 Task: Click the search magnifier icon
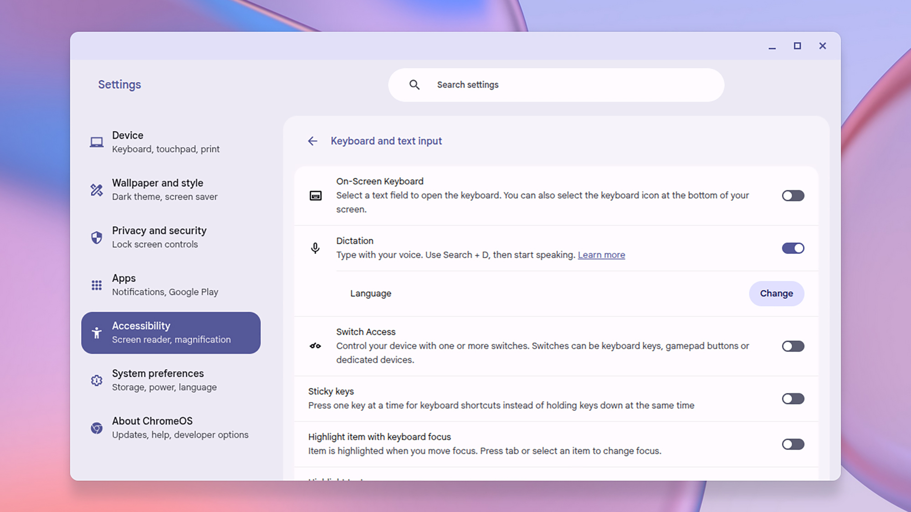tap(414, 85)
